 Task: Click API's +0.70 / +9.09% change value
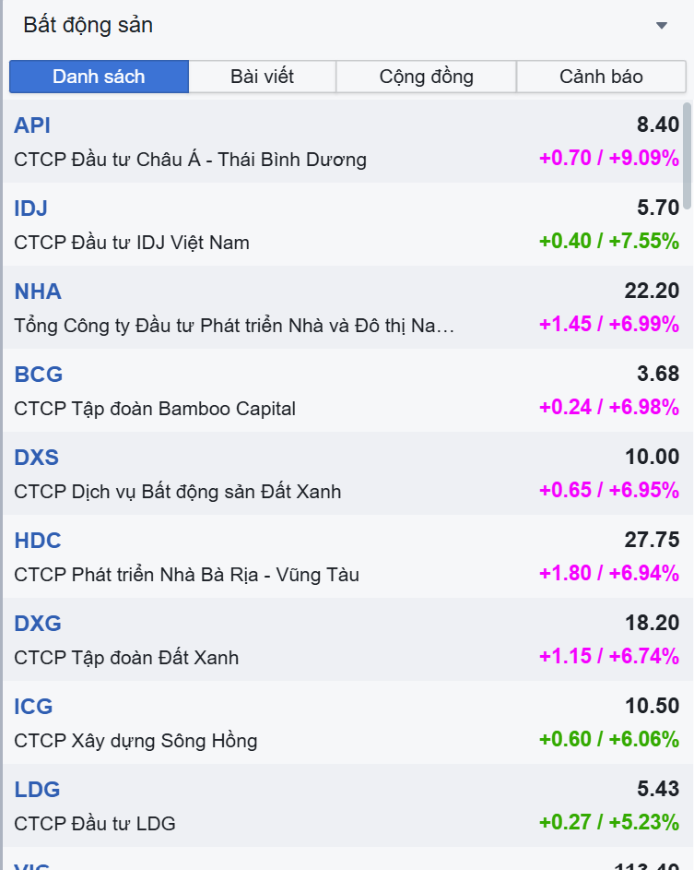[608, 158]
